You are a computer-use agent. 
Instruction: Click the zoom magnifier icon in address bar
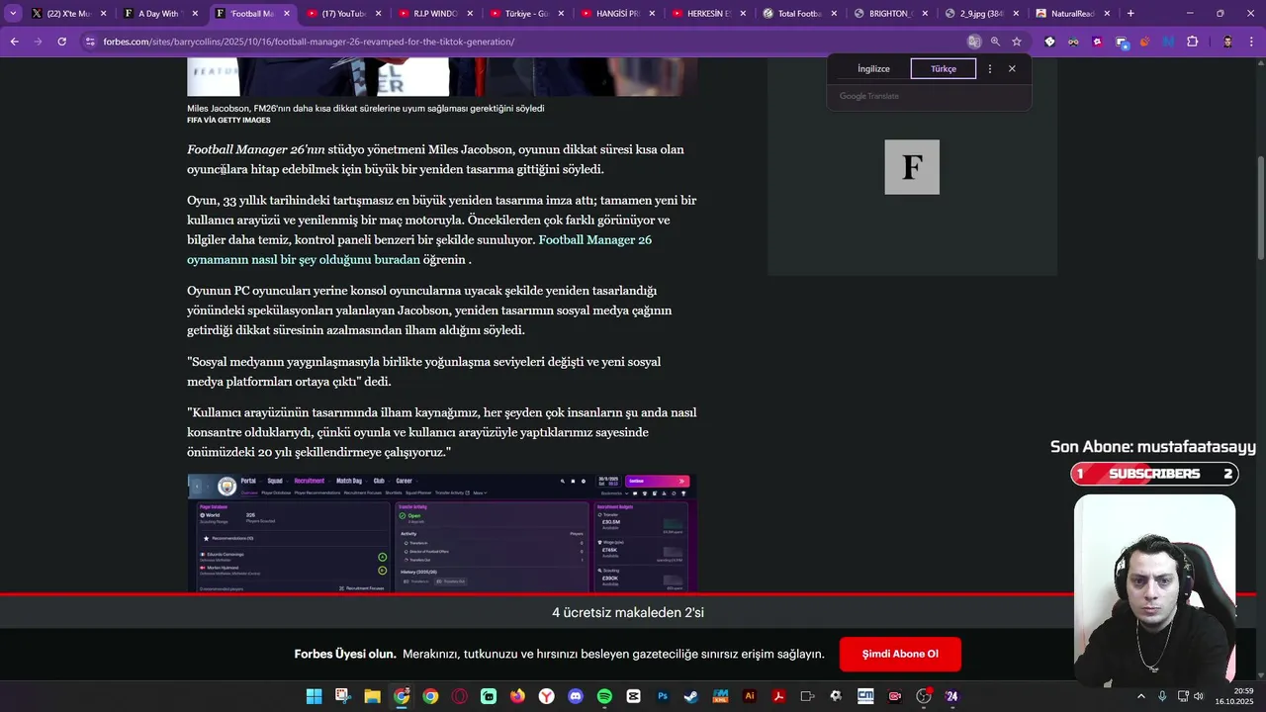click(995, 42)
